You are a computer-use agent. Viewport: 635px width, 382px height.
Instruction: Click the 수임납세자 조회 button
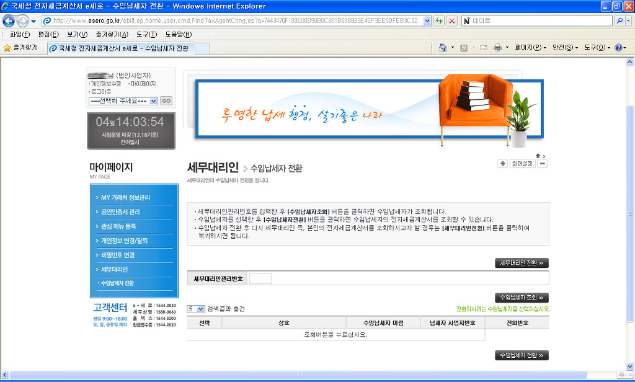[522, 298]
